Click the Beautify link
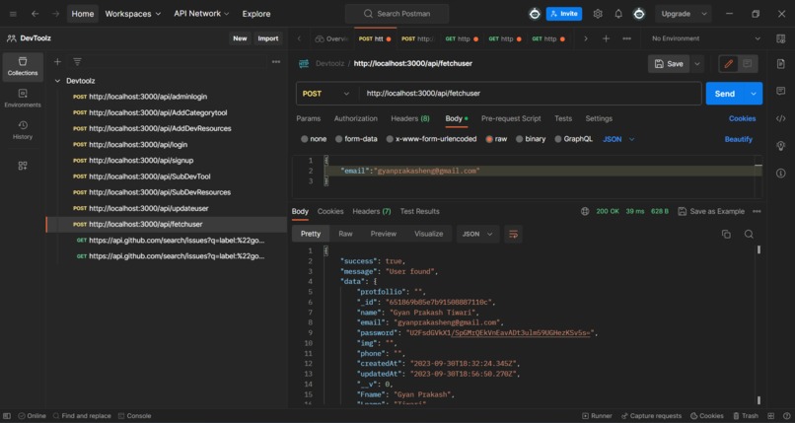This screenshot has height=423, width=795. click(738, 139)
